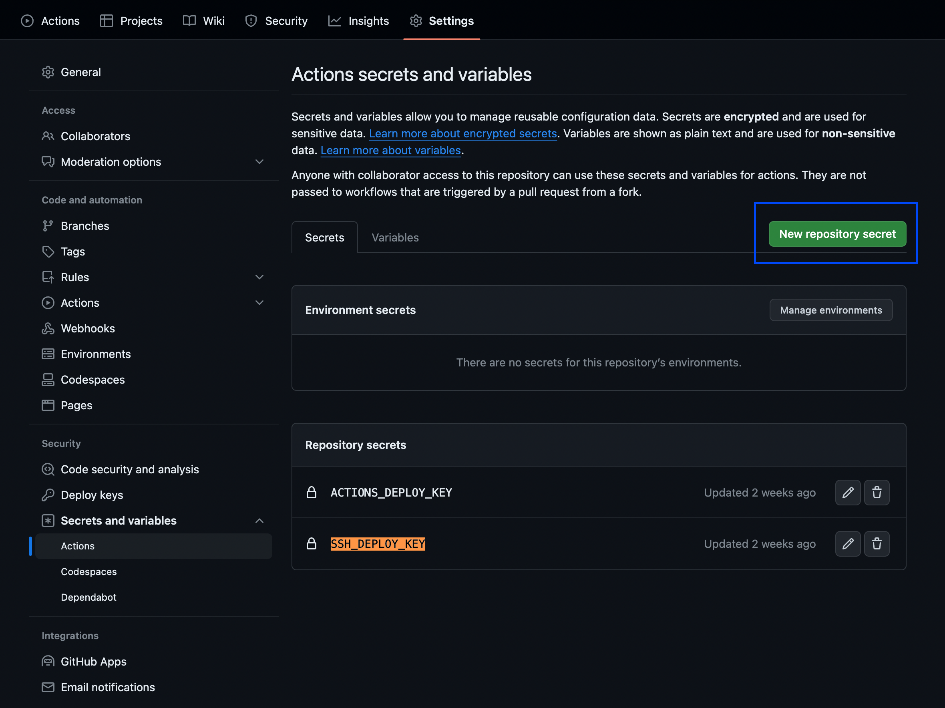Switch to the Variables tab
945x708 pixels.
pyautogui.click(x=395, y=237)
